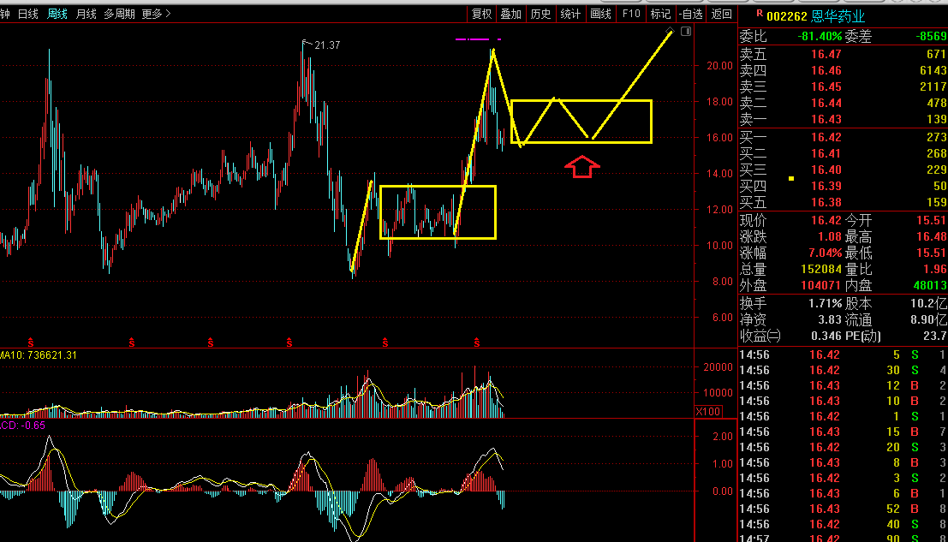This screenshot has width=948, height=542.
Task: Click the fourth red $ dividend marker
Action: [x=289, y=342]
